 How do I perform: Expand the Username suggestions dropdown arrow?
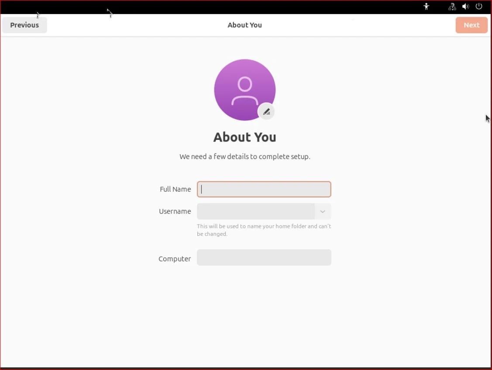point(323,211)
